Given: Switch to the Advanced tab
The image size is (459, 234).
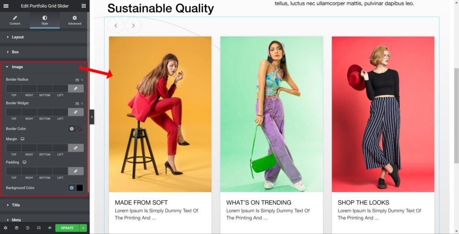Looking at the screenshot, I should point(74,20).
